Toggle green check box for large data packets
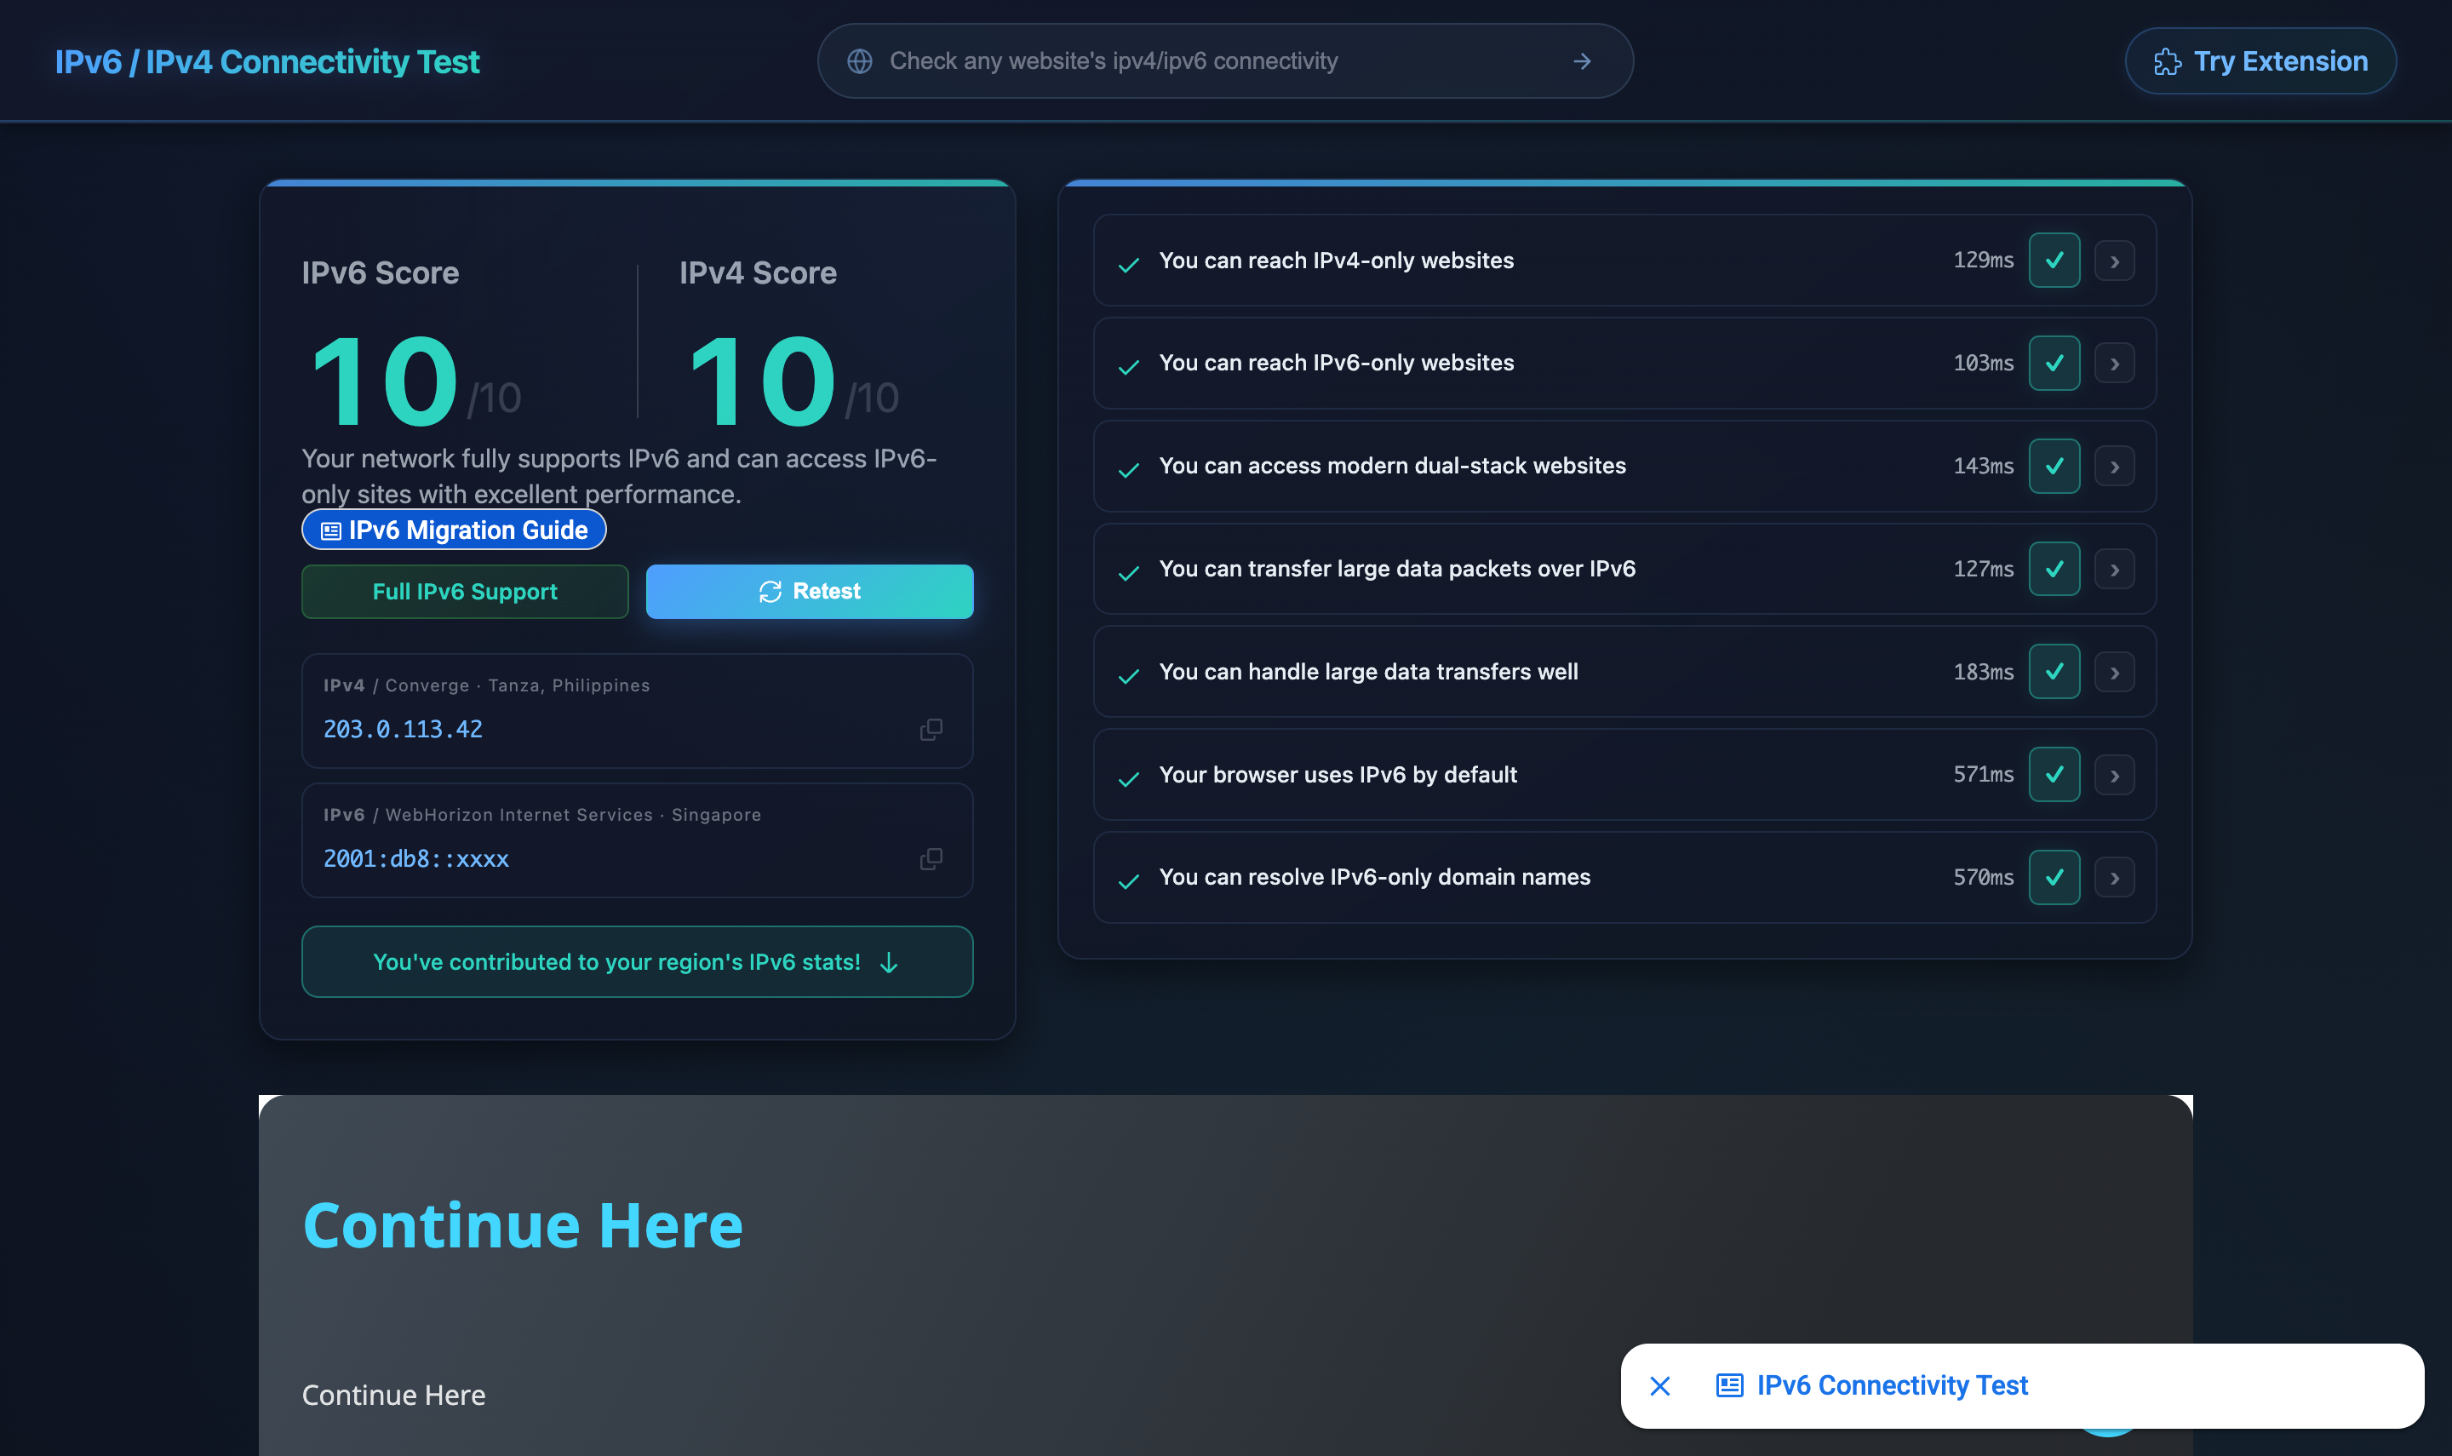Viewport: 2452px width, 1456px height. (x=2054, y=569)
